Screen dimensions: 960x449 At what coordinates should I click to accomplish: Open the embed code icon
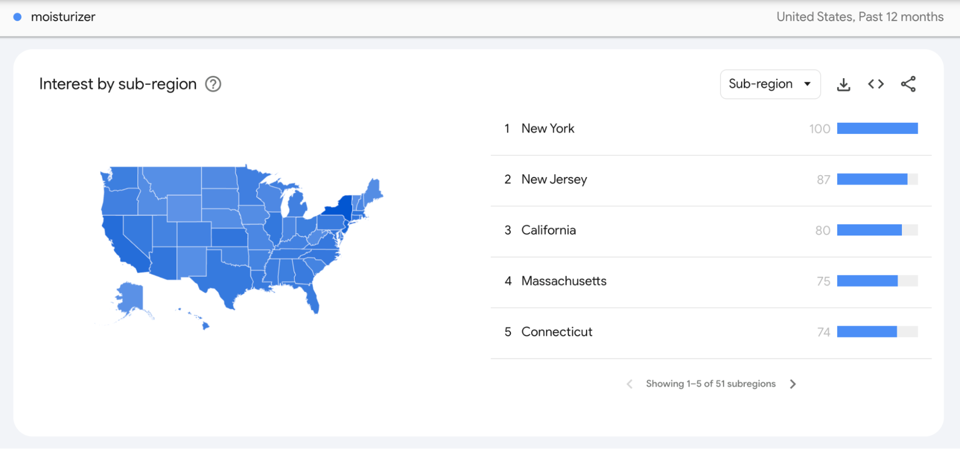click(x=875, y=83)
